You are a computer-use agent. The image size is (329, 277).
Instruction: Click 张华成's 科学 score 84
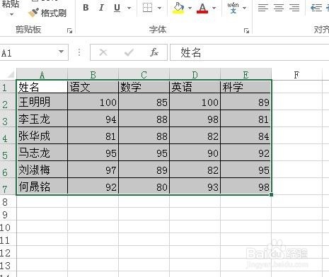coord(246,136)
